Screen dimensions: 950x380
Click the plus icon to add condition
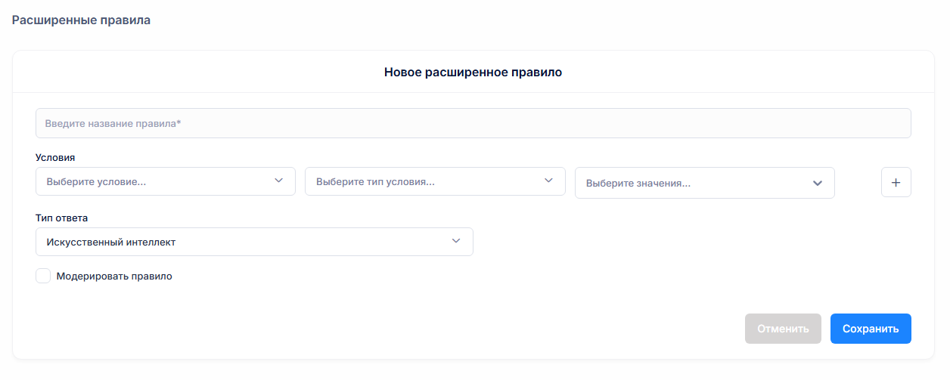896,182
